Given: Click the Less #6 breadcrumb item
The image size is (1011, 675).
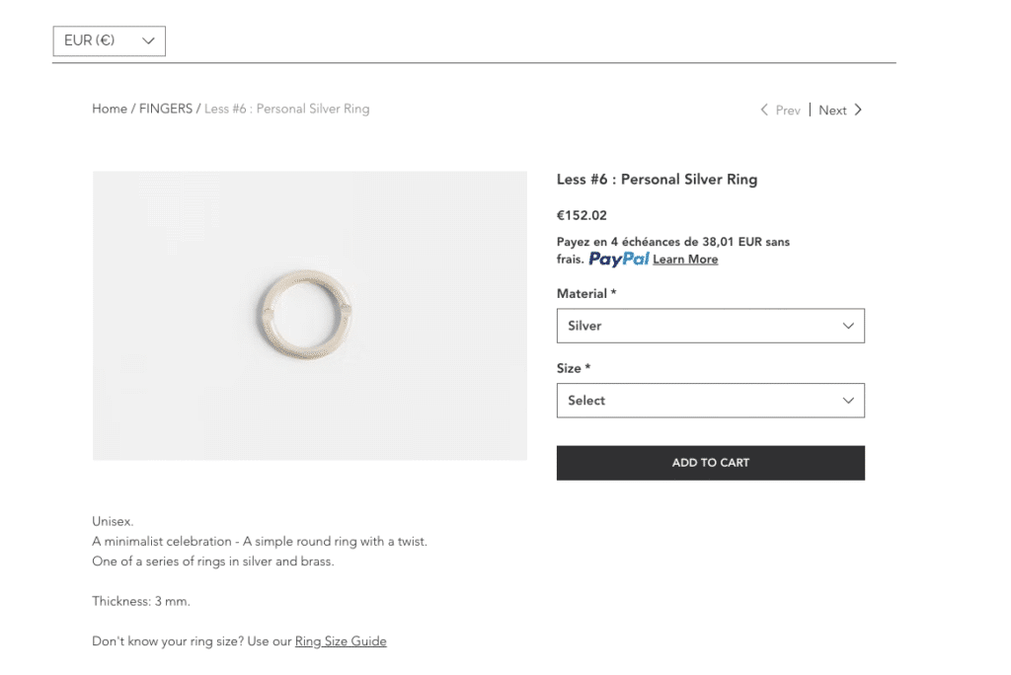Looking at the screenshot, I should 285,109.
